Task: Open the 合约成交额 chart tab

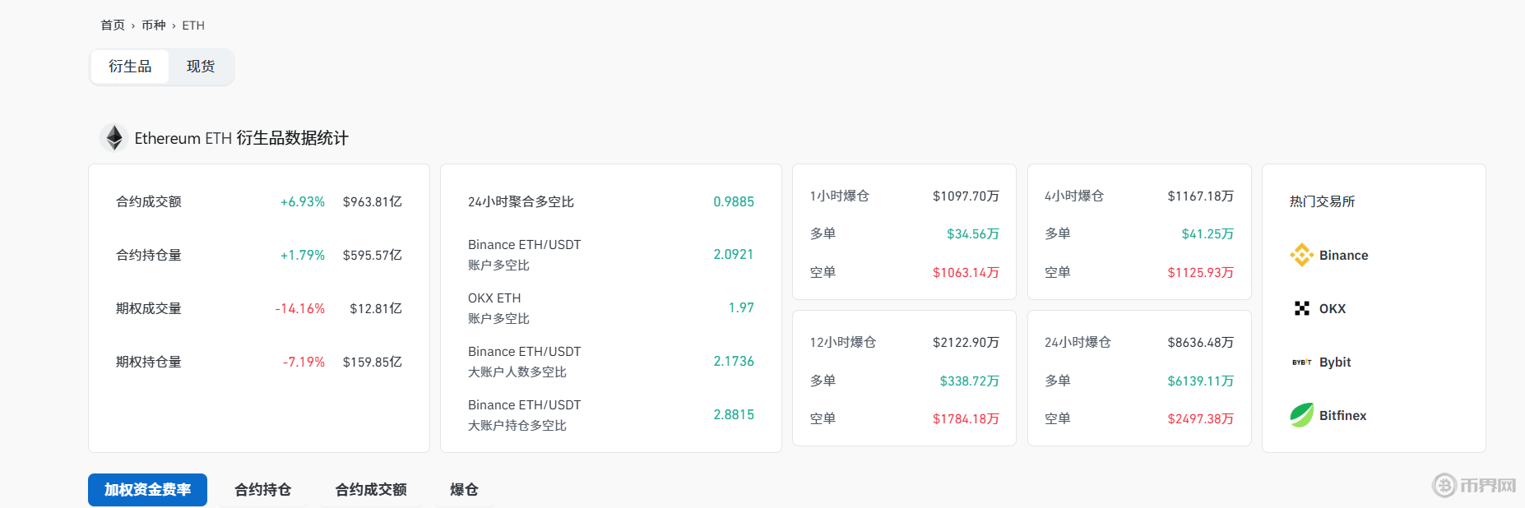Action: tap(371, 490)
